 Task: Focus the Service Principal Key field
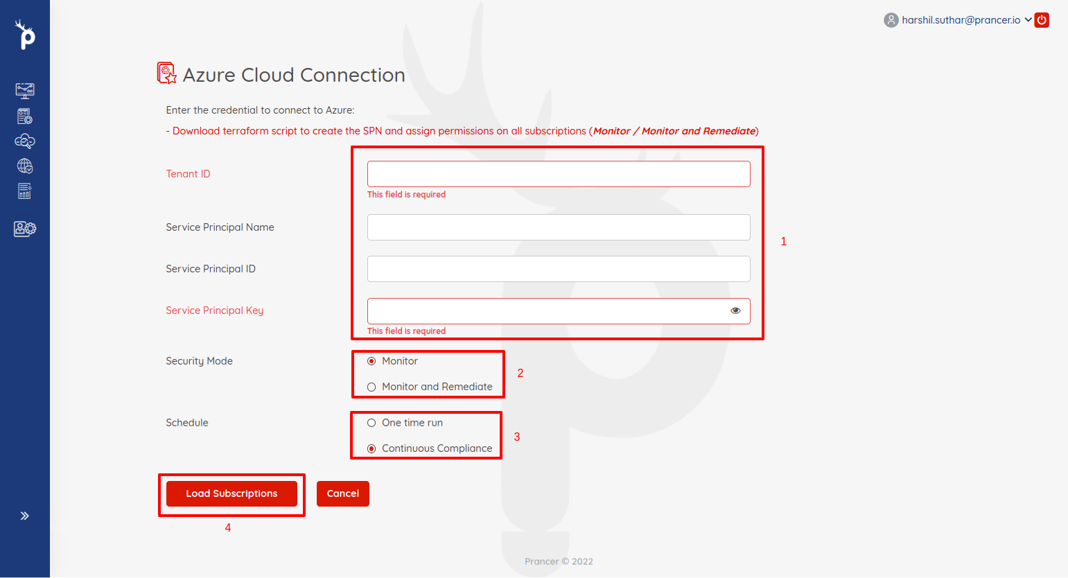[559, 311]
